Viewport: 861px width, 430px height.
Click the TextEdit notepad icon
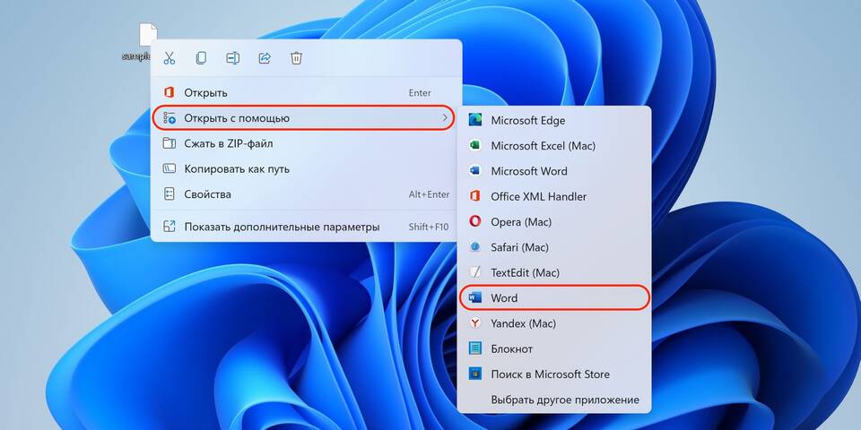point(475,272)
